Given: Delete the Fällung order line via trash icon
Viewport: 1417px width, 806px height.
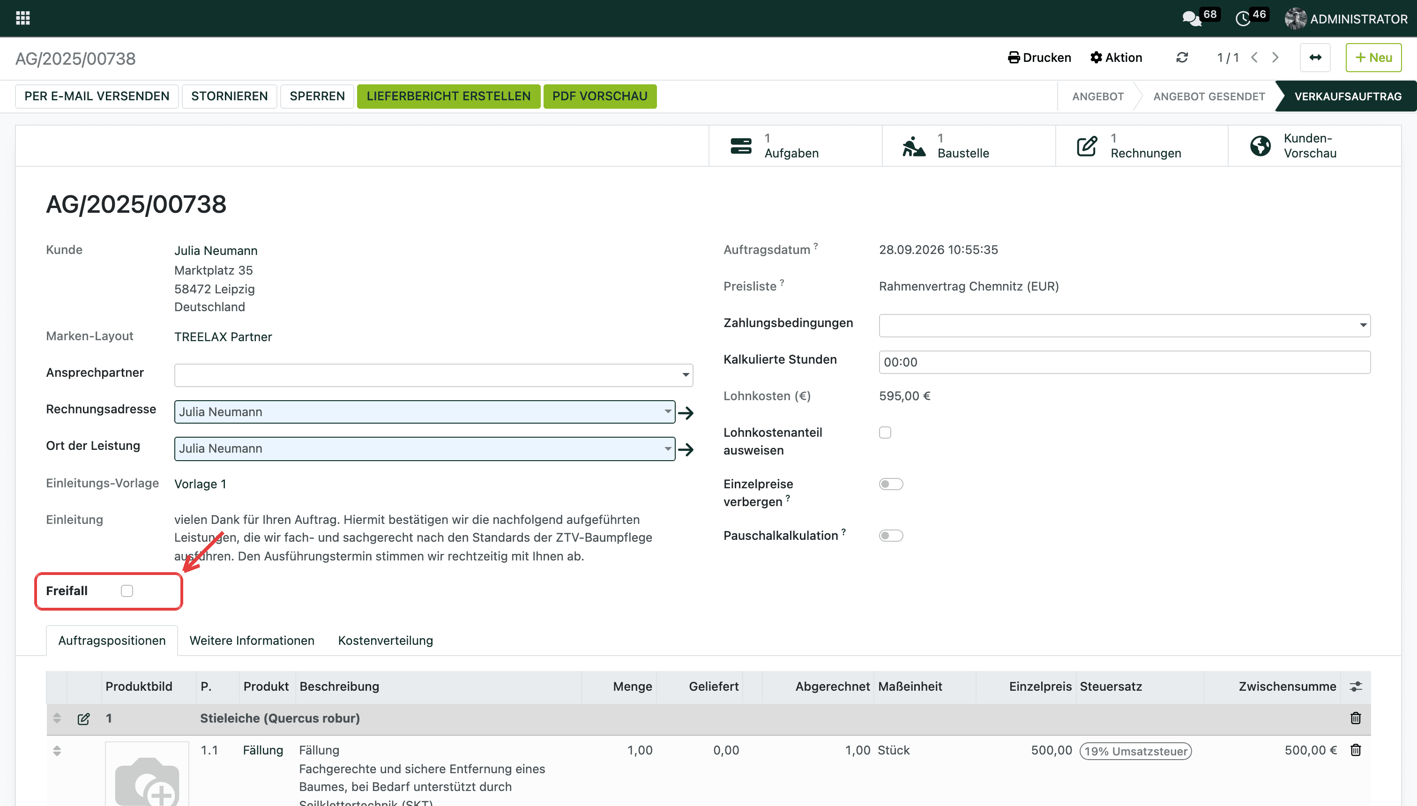Looking at the screenshot, I should tap(1356, 750).
